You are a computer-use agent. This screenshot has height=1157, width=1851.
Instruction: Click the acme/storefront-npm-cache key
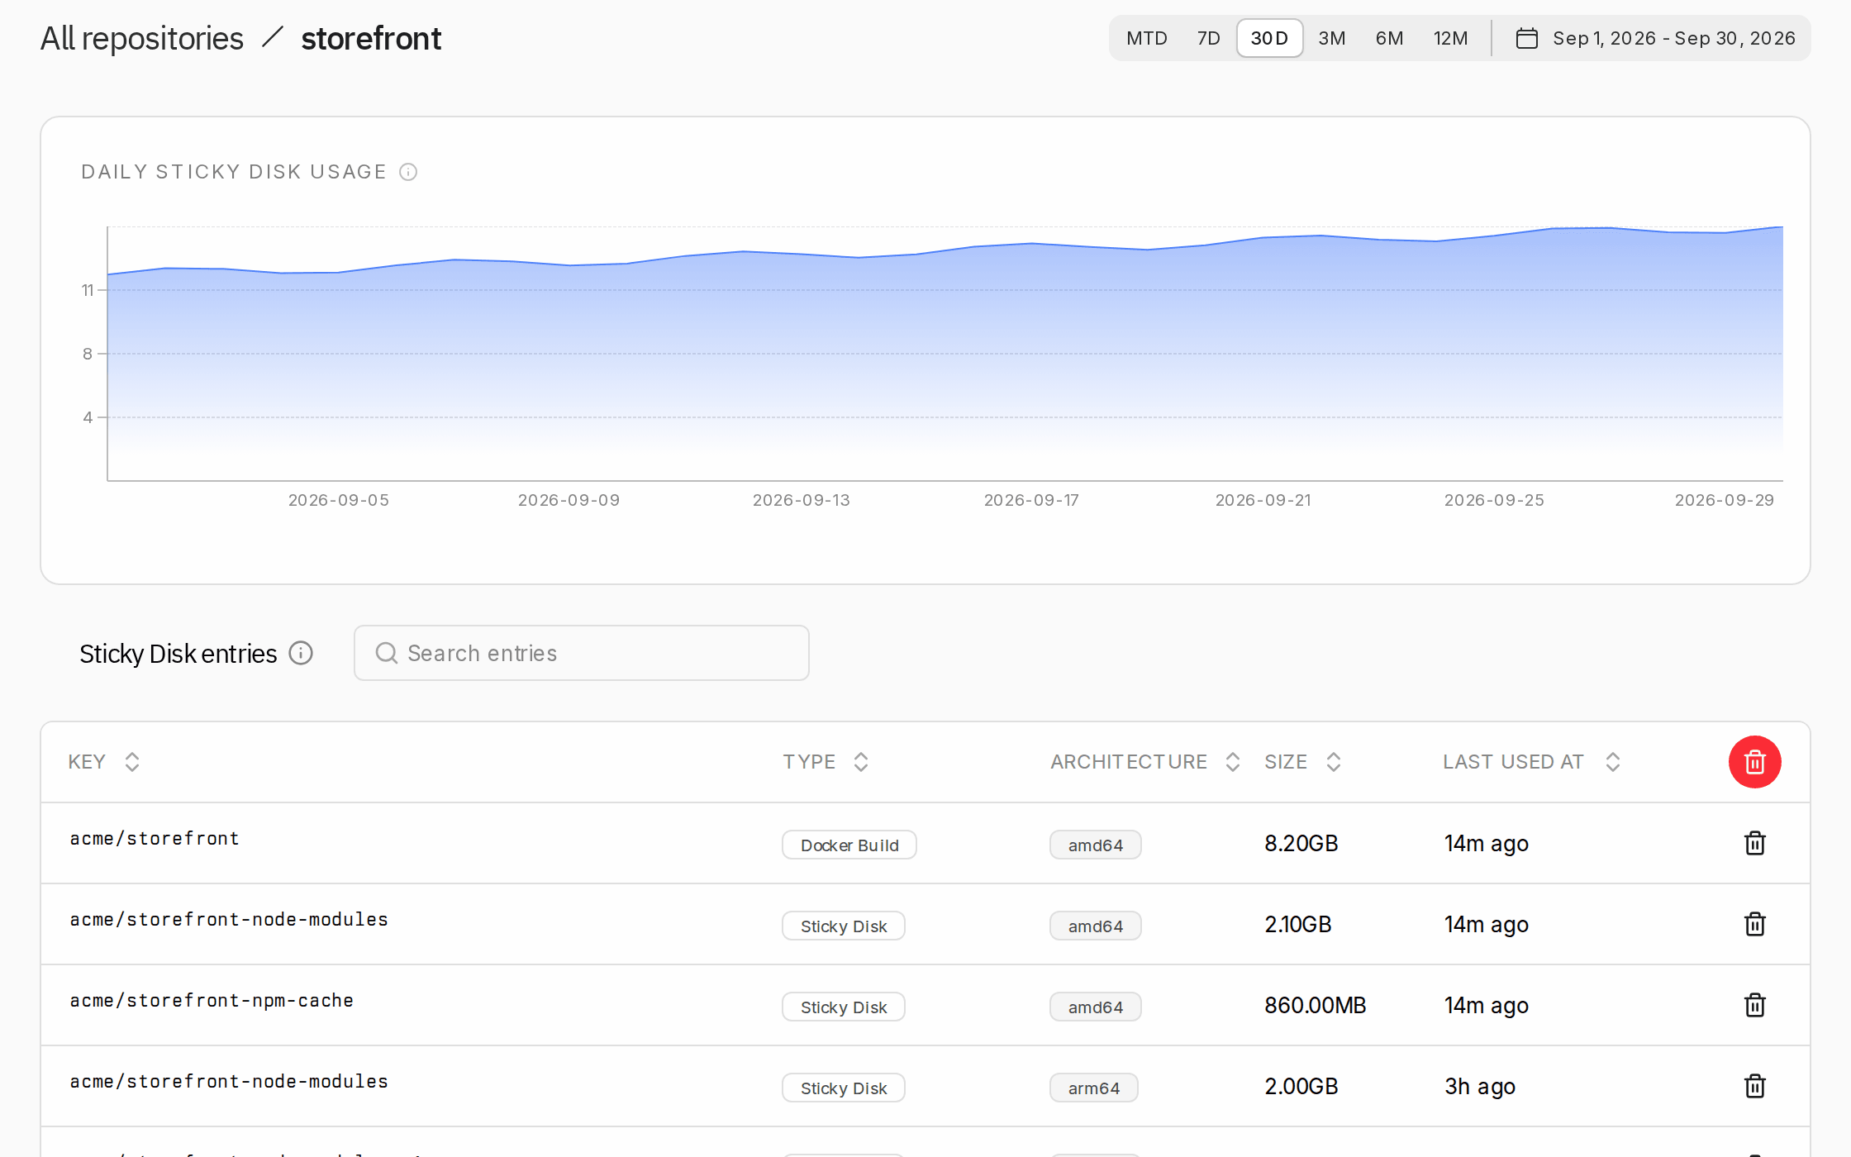[x=212, y=1000]
